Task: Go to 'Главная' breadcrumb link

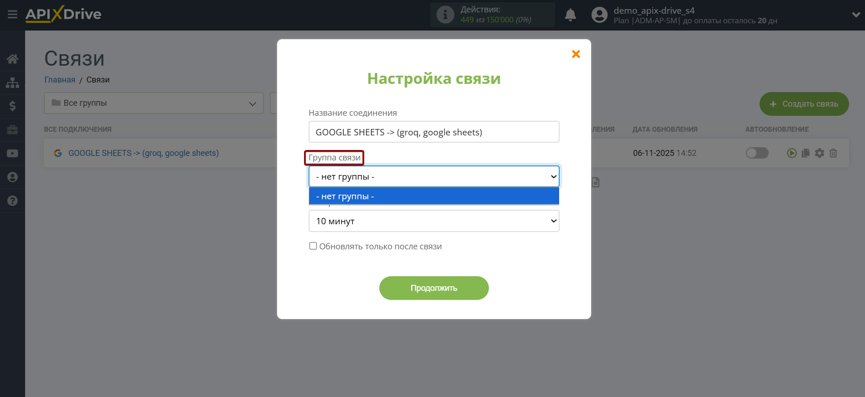Action: pos(60,80)
